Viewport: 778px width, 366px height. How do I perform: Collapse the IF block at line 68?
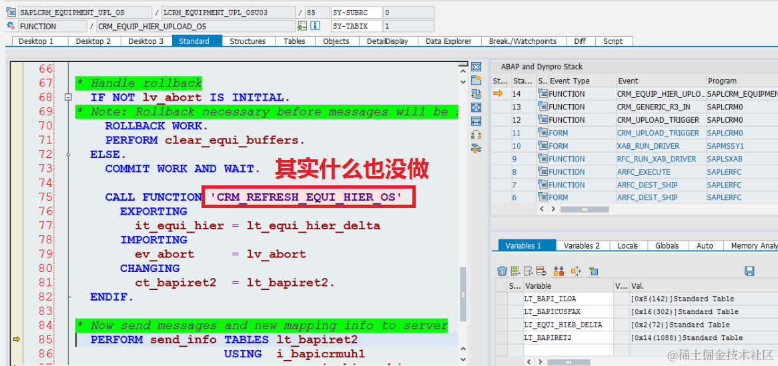click(69, 97)
